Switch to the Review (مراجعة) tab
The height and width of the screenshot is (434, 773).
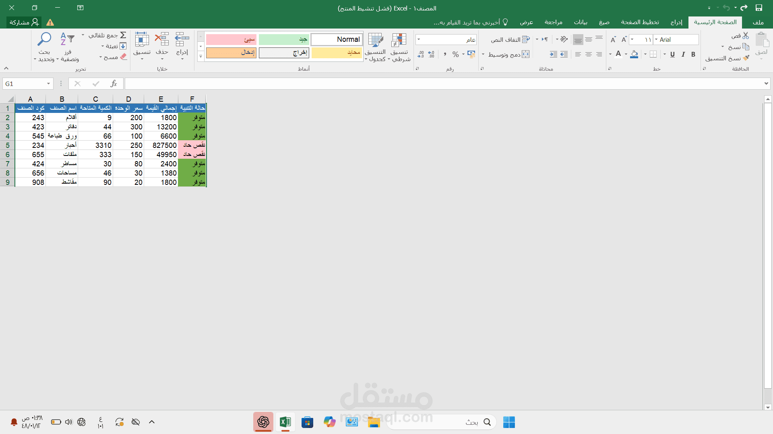tap(553, 22)
